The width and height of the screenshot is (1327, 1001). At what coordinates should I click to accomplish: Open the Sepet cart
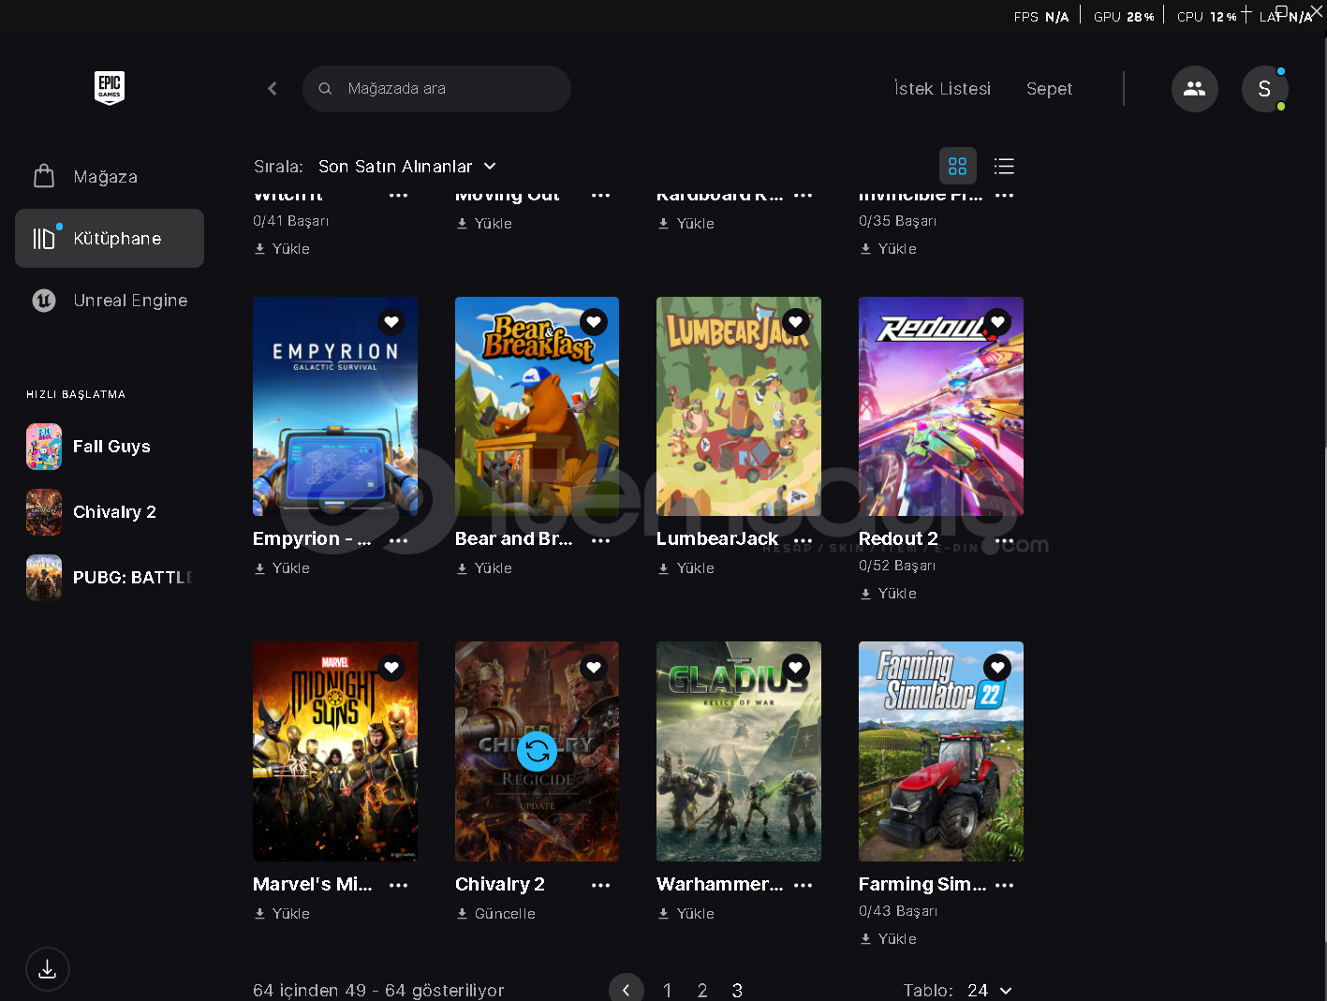coord(1049,89)
